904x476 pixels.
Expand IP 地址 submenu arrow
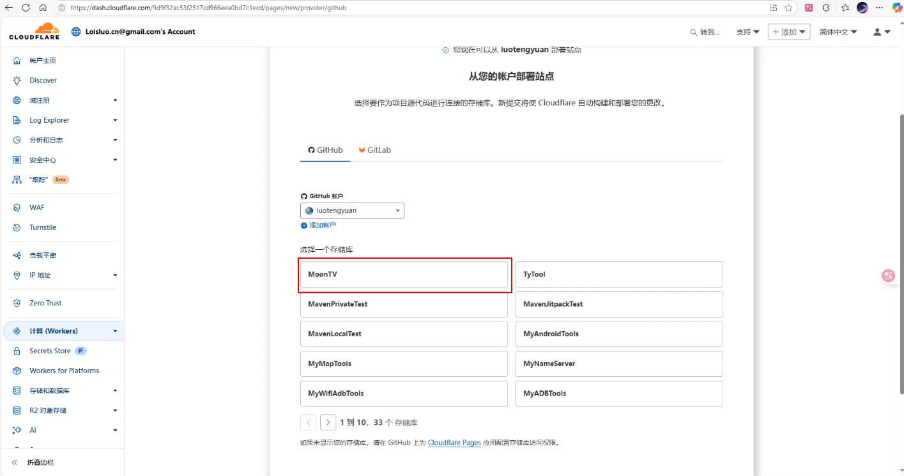click(115, 275)
